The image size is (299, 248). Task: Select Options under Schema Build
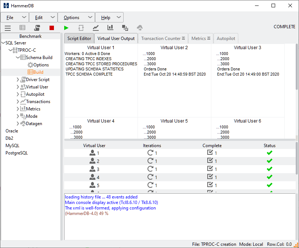pyautogui.click(x=41, y=65)
